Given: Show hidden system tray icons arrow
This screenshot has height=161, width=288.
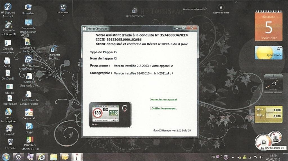Looking at the screenshot, I should pyautogui.click(x=233, y=157).
